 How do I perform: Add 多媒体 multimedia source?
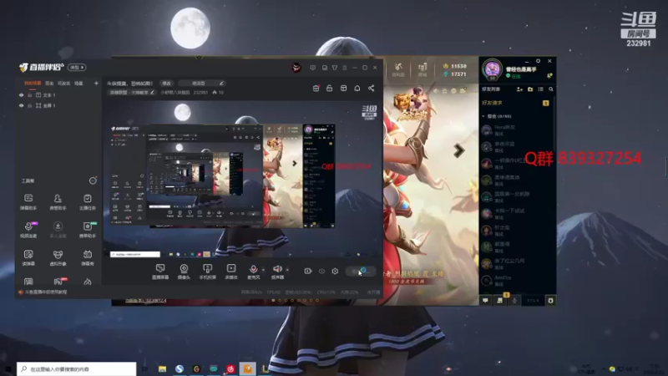point(231,271)
